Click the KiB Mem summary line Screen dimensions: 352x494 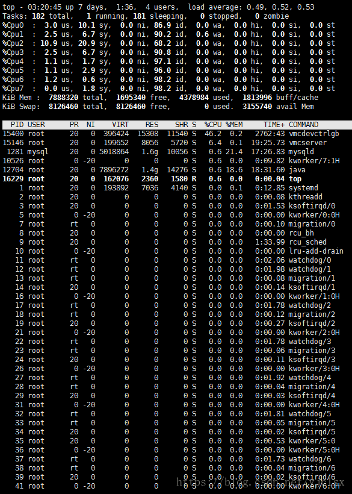point(161,98)
